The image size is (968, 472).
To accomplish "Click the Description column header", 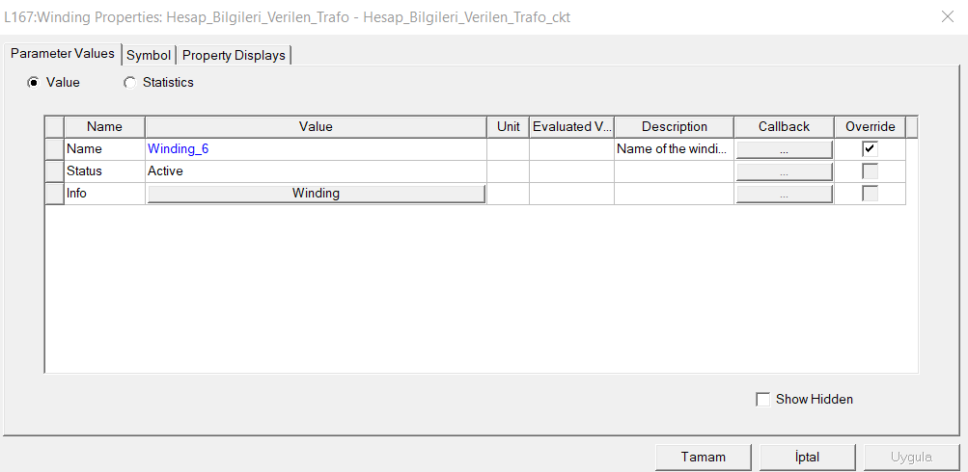I will click(674, 127).
